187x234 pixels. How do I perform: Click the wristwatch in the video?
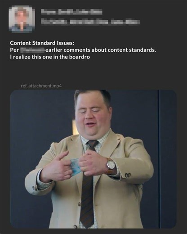111,165
